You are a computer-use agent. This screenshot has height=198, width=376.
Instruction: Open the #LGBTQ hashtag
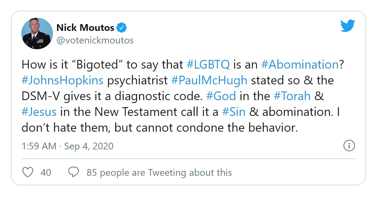(x=208, y=65)
